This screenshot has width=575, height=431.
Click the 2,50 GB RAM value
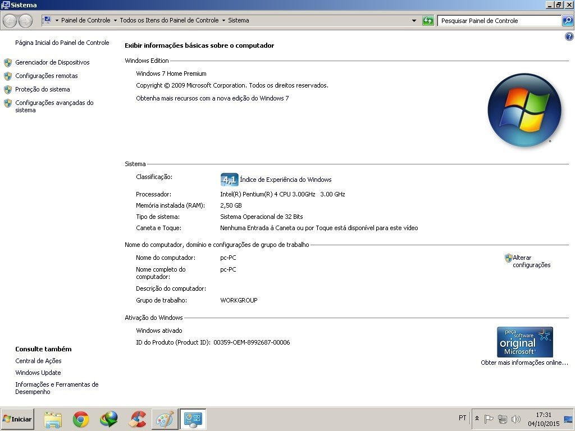[x=231, y=205]
